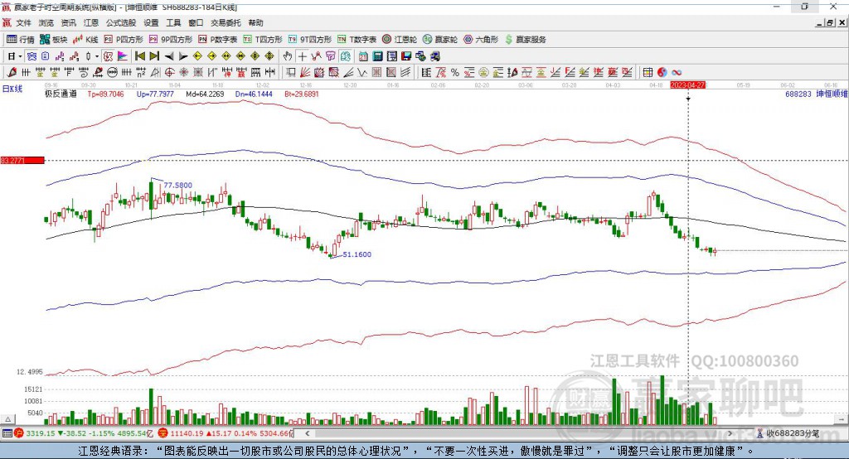Open the 赢家轮 tool
This screenshot has height=459, width=849.
click(440, 40)
